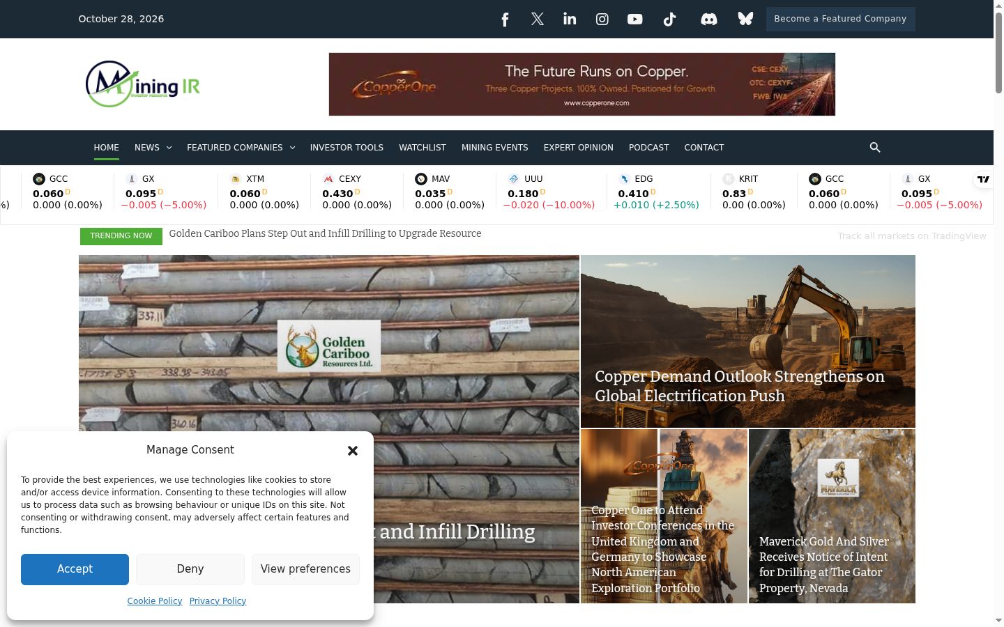Click the Mining IR site logo
The height and width of the screenshot is (627, 1004).
point(143,84)
